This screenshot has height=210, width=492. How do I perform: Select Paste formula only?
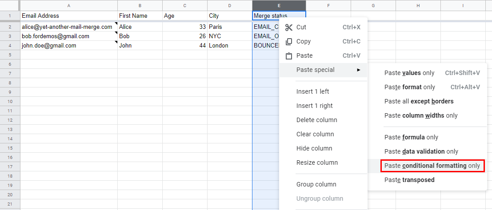click(411, 137)
